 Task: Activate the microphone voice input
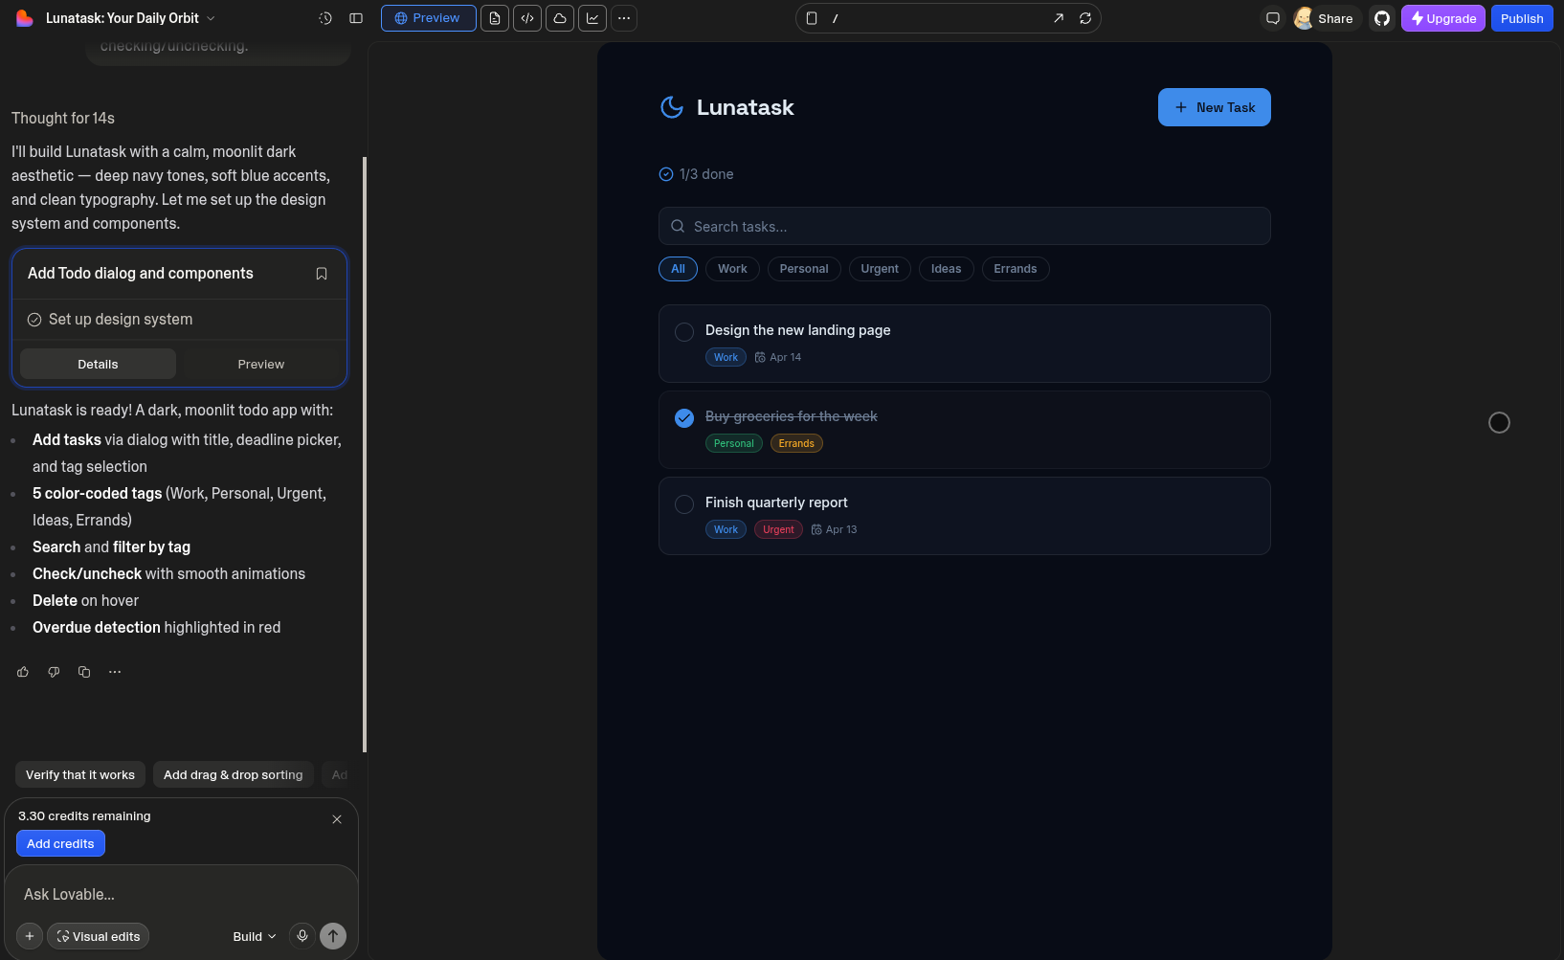pyautogui.click(x=302, y=936)
